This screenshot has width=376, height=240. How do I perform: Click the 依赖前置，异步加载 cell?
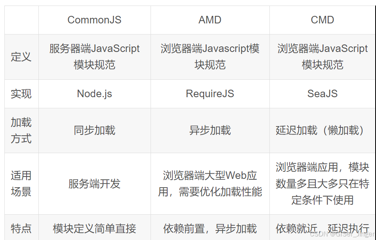tap(210, 228)
